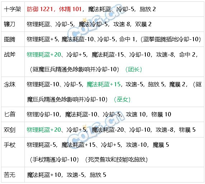Screen dimensions: 205x184
Task: Click 魔法耗蓝-20 in 双剑 row
Action: click(108, 130)
